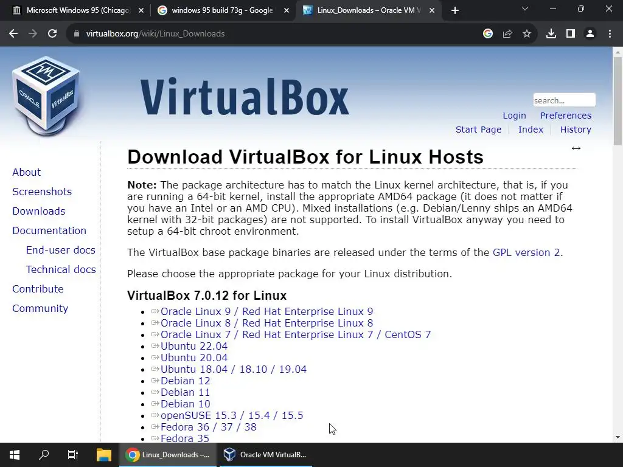Switch to Chrome Linux_Downloads taskbar item
The image size is (623, 467).
tap(168, 455)
